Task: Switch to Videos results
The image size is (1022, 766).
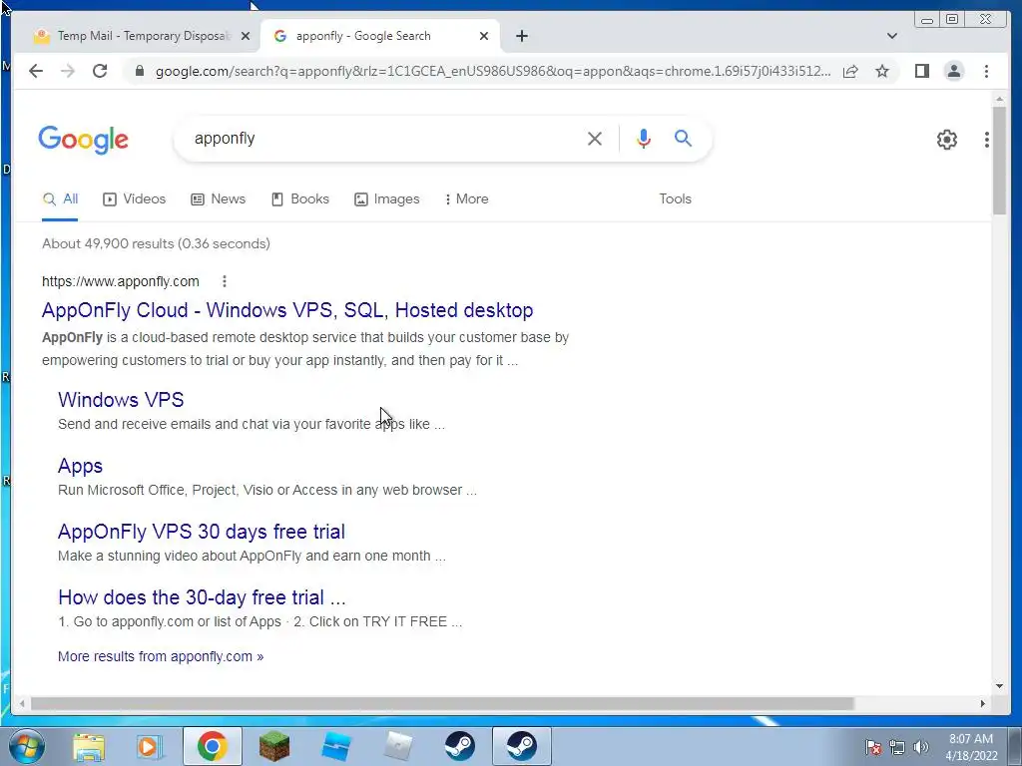Action: [135, 199]
